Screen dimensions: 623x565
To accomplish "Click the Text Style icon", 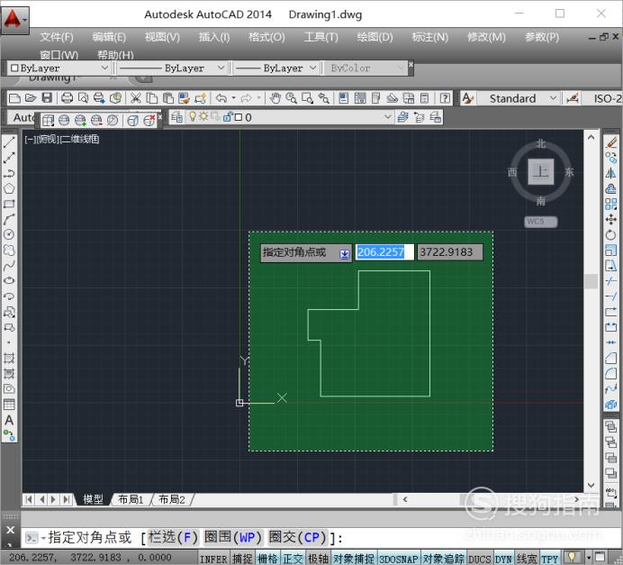I will (467, 98).
